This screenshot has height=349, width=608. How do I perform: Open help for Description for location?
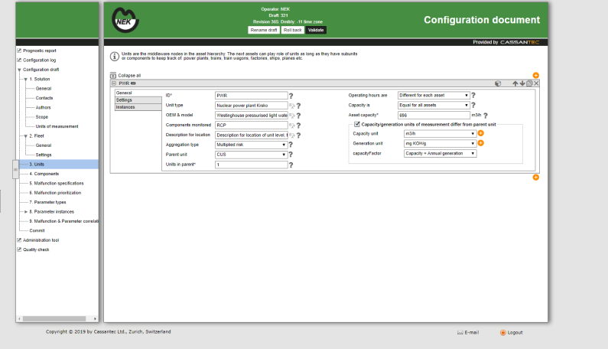tap(298, 135)
